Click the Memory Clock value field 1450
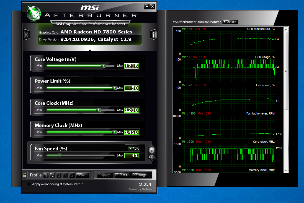 [x=132, y=132]
